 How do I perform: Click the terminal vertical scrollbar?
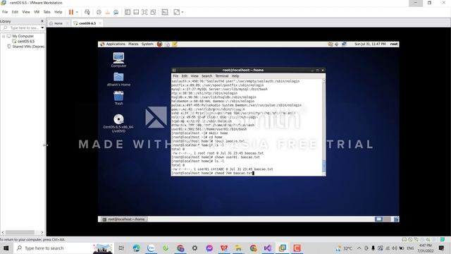point(324,127)
